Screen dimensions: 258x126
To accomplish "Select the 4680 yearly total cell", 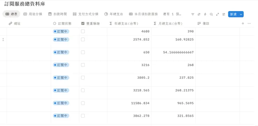I will [129, 31].
